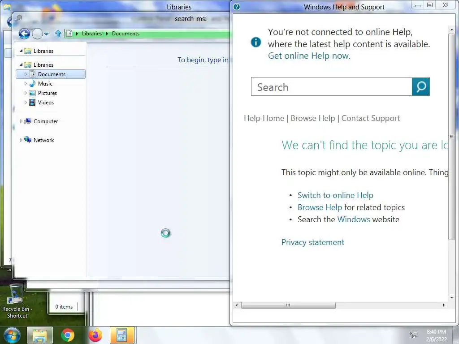Select the Recycle Bin - Shortcut desktop icon

click(x=17, y=301)
